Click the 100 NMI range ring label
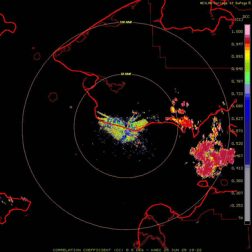 [x=126, y=22]
